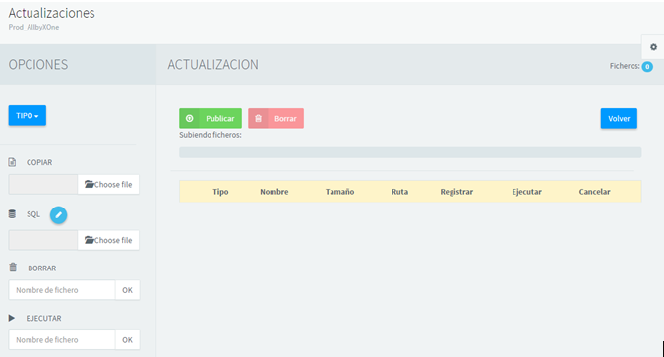Image resolution: width=664 pixels, height=357 pixels.
Task: Click the Nombre column header
Action: tap(274, 192)
